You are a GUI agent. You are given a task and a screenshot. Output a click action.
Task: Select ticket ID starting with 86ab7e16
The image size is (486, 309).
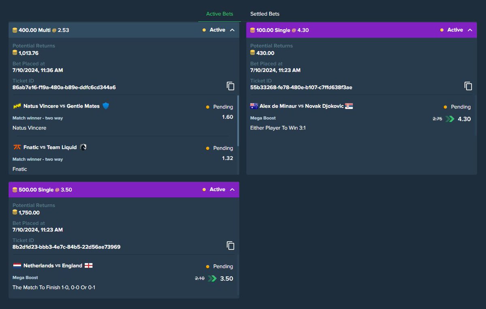coord(64,87)
